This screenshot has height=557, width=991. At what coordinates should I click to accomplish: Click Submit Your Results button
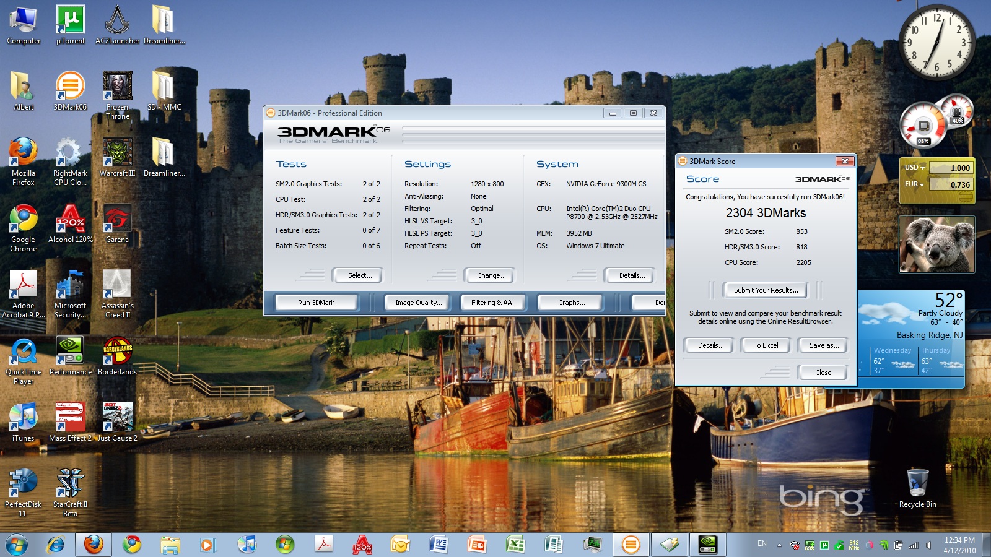[x=766, y=290]
